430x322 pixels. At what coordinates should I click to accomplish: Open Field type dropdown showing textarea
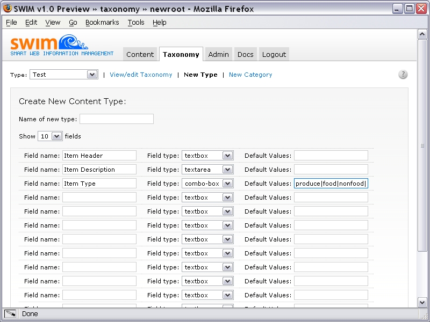(x=207, y=170)
